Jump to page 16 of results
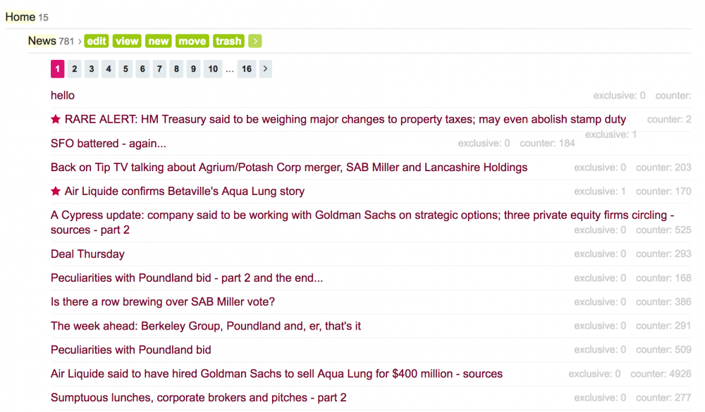The width and height of the screenshot is (705, 412). [247, 68]
